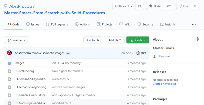Go to the Actions tab
This screenshot has height=105, width=204.
82,24
